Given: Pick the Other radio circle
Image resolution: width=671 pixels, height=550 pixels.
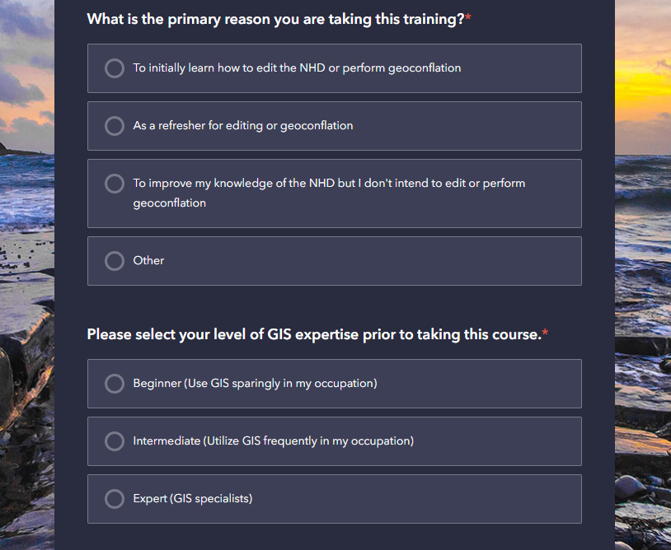Looking at the screenshot, I should click(115, 261).
